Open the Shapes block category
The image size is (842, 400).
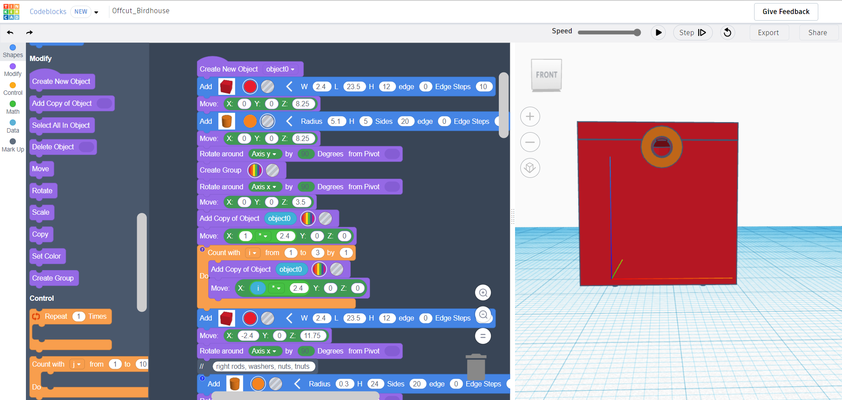point(12,50)
